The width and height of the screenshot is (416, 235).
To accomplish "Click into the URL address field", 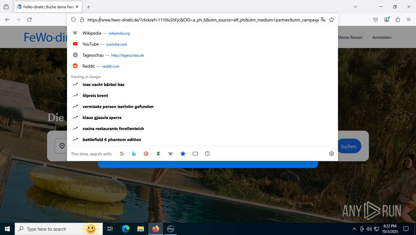I will (x=203, y=20).
